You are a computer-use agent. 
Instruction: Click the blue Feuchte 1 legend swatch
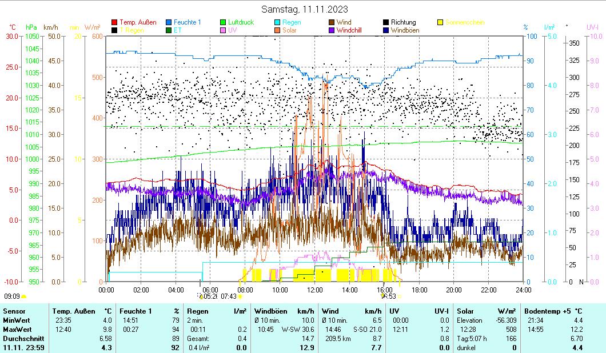(169, 22)
